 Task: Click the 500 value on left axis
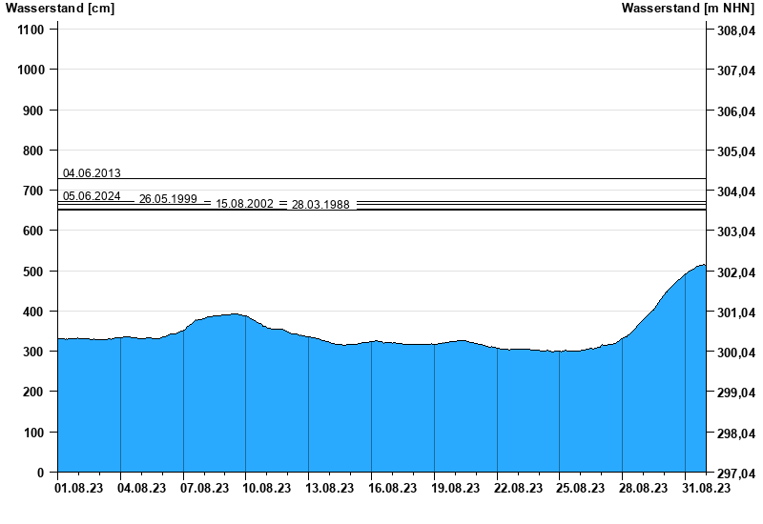pos(34,272)
